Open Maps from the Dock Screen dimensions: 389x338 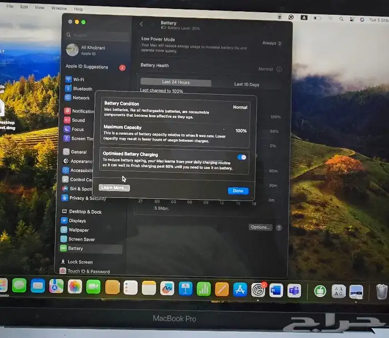56,286
